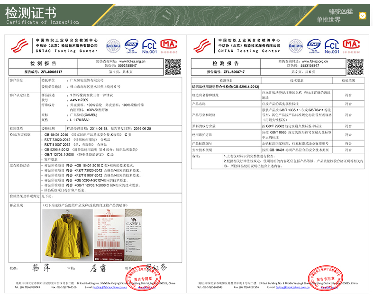Click the CNAS logo on page 2 certificate

tap(314, 46)
